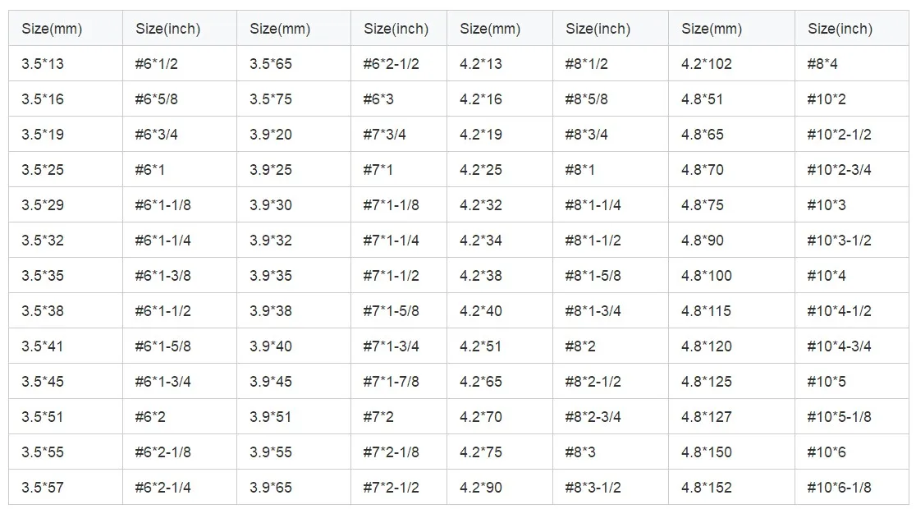Image resolution: width=916 pixels, height=509 pixels.
Task: Click the 4.2*13 metric cell
Action: [481, 64]
